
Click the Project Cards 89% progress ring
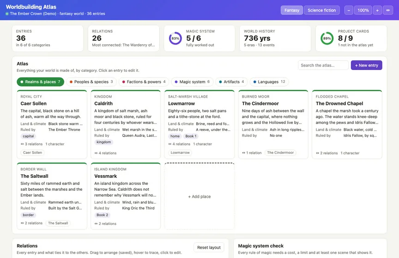[327, 38]
